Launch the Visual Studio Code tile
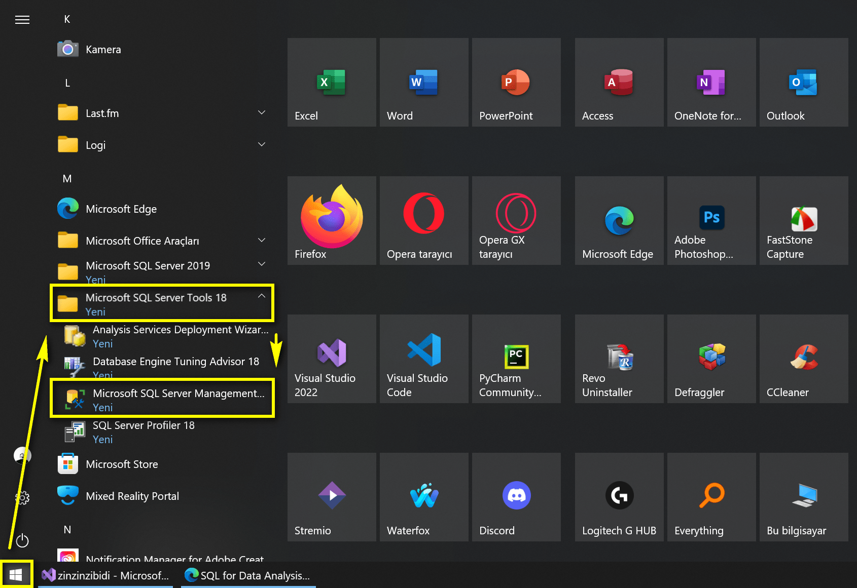The width and height of the screenshot is (857, 588). (424, 359)
